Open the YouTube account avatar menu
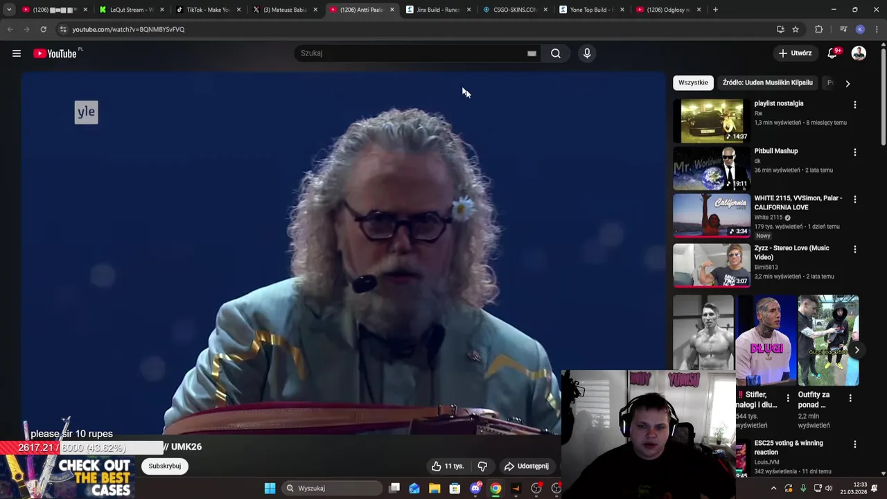This screenshot has height=499, width=887. [x=859, y=53]
